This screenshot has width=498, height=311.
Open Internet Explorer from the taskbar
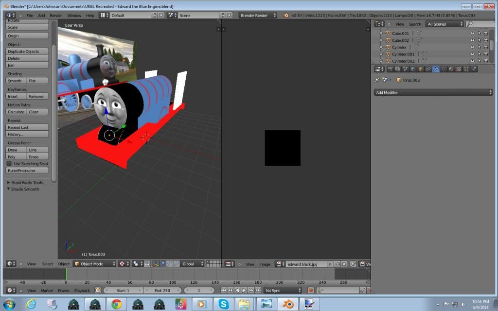pyautogui.click(x=31, y=304)
